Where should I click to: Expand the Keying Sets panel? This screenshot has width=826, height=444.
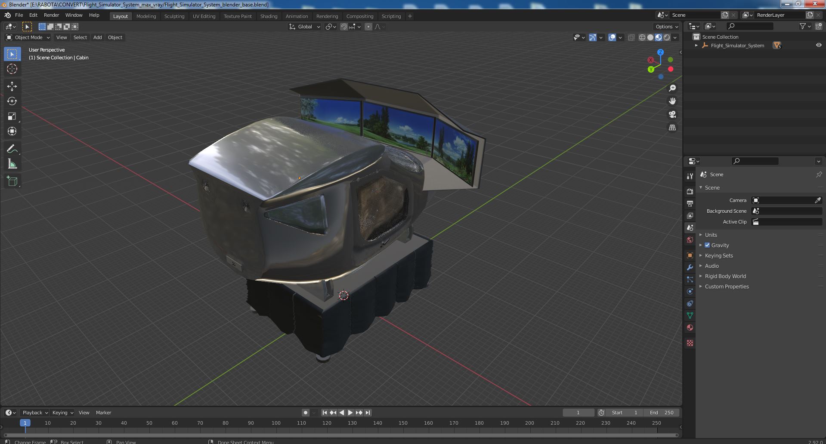[x=718, y=255]
